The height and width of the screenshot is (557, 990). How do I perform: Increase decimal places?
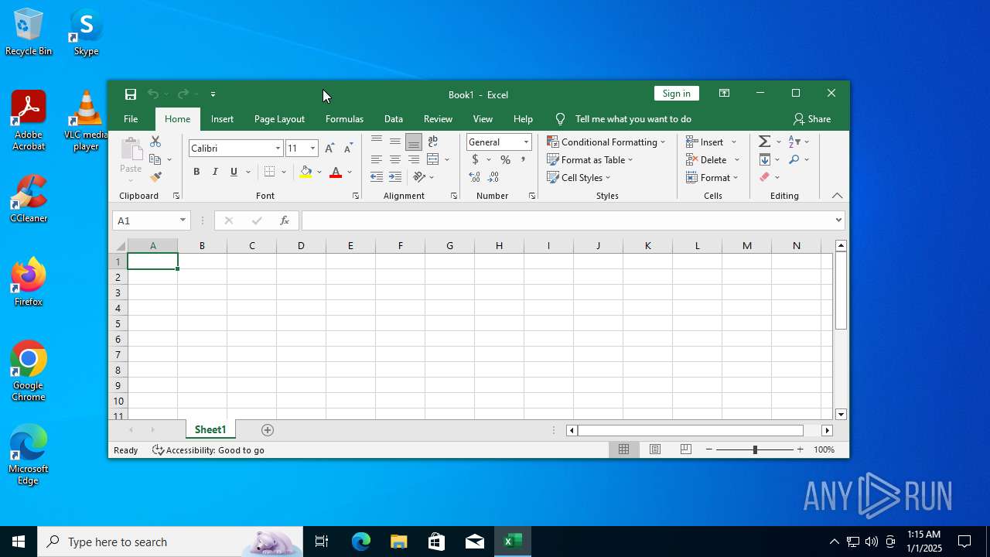coord(475,177)
